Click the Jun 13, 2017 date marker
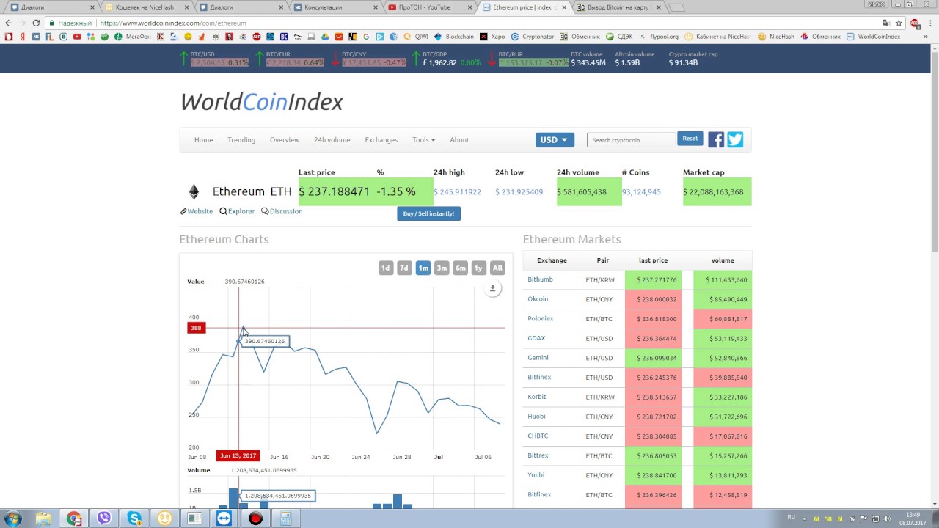This screenshot has width=939, height=528. tap(238, 455)
